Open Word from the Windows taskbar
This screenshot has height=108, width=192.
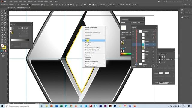pos(56,106)
